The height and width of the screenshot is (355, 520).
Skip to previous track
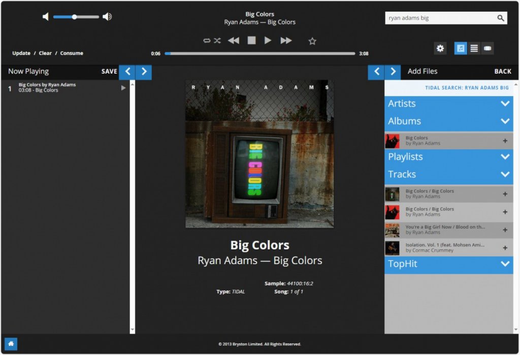point(234,41)
